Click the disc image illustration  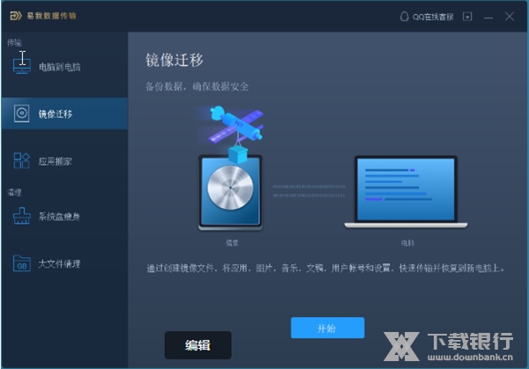(230, 193)
